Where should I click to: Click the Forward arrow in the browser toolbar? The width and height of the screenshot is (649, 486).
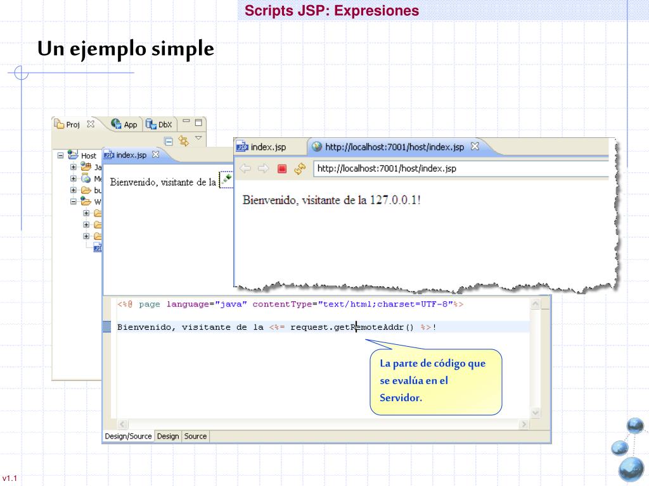tap(263, 168)
